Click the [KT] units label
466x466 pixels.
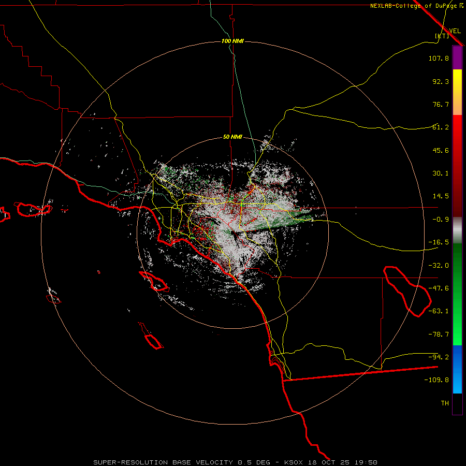point(442,36)
